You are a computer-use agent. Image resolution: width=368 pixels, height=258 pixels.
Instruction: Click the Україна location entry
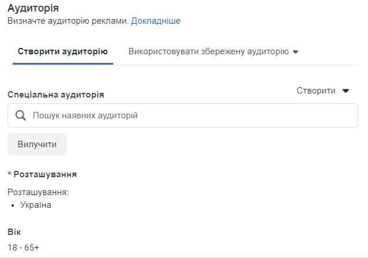(35, 205)
